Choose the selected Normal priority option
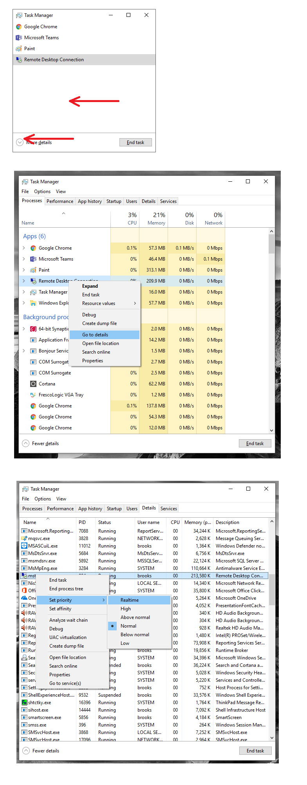The height and width of the screenshot is (785, 307). (139, 626)
